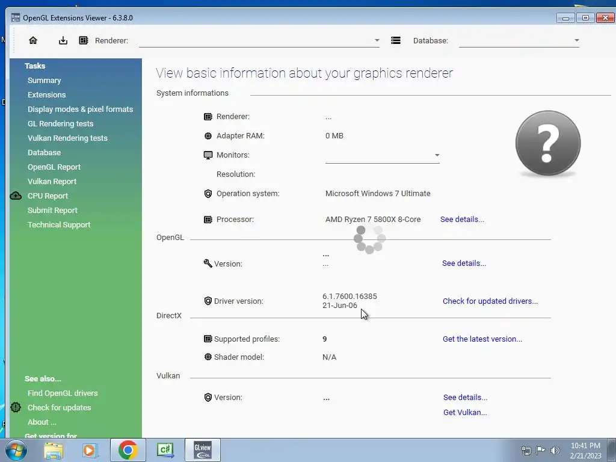Open Vulkan Rendering tests

(67, 138)
